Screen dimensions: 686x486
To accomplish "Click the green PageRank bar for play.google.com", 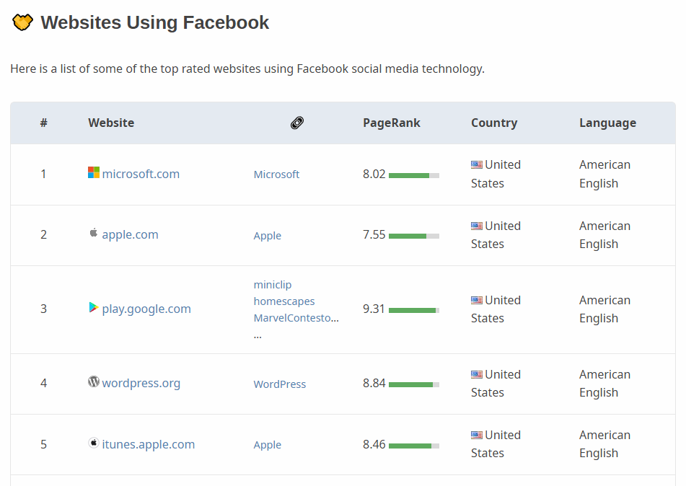I will [413, 310].
